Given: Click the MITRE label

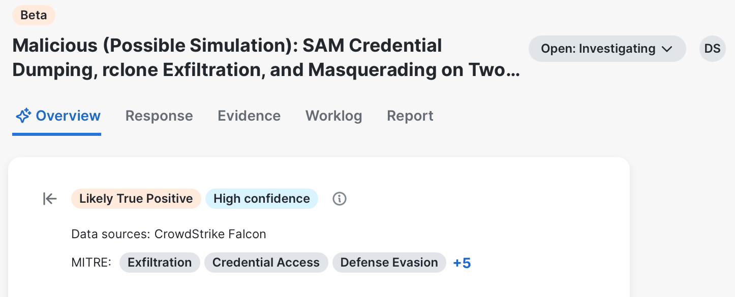Looking at the screenshot, I should 91,263.
